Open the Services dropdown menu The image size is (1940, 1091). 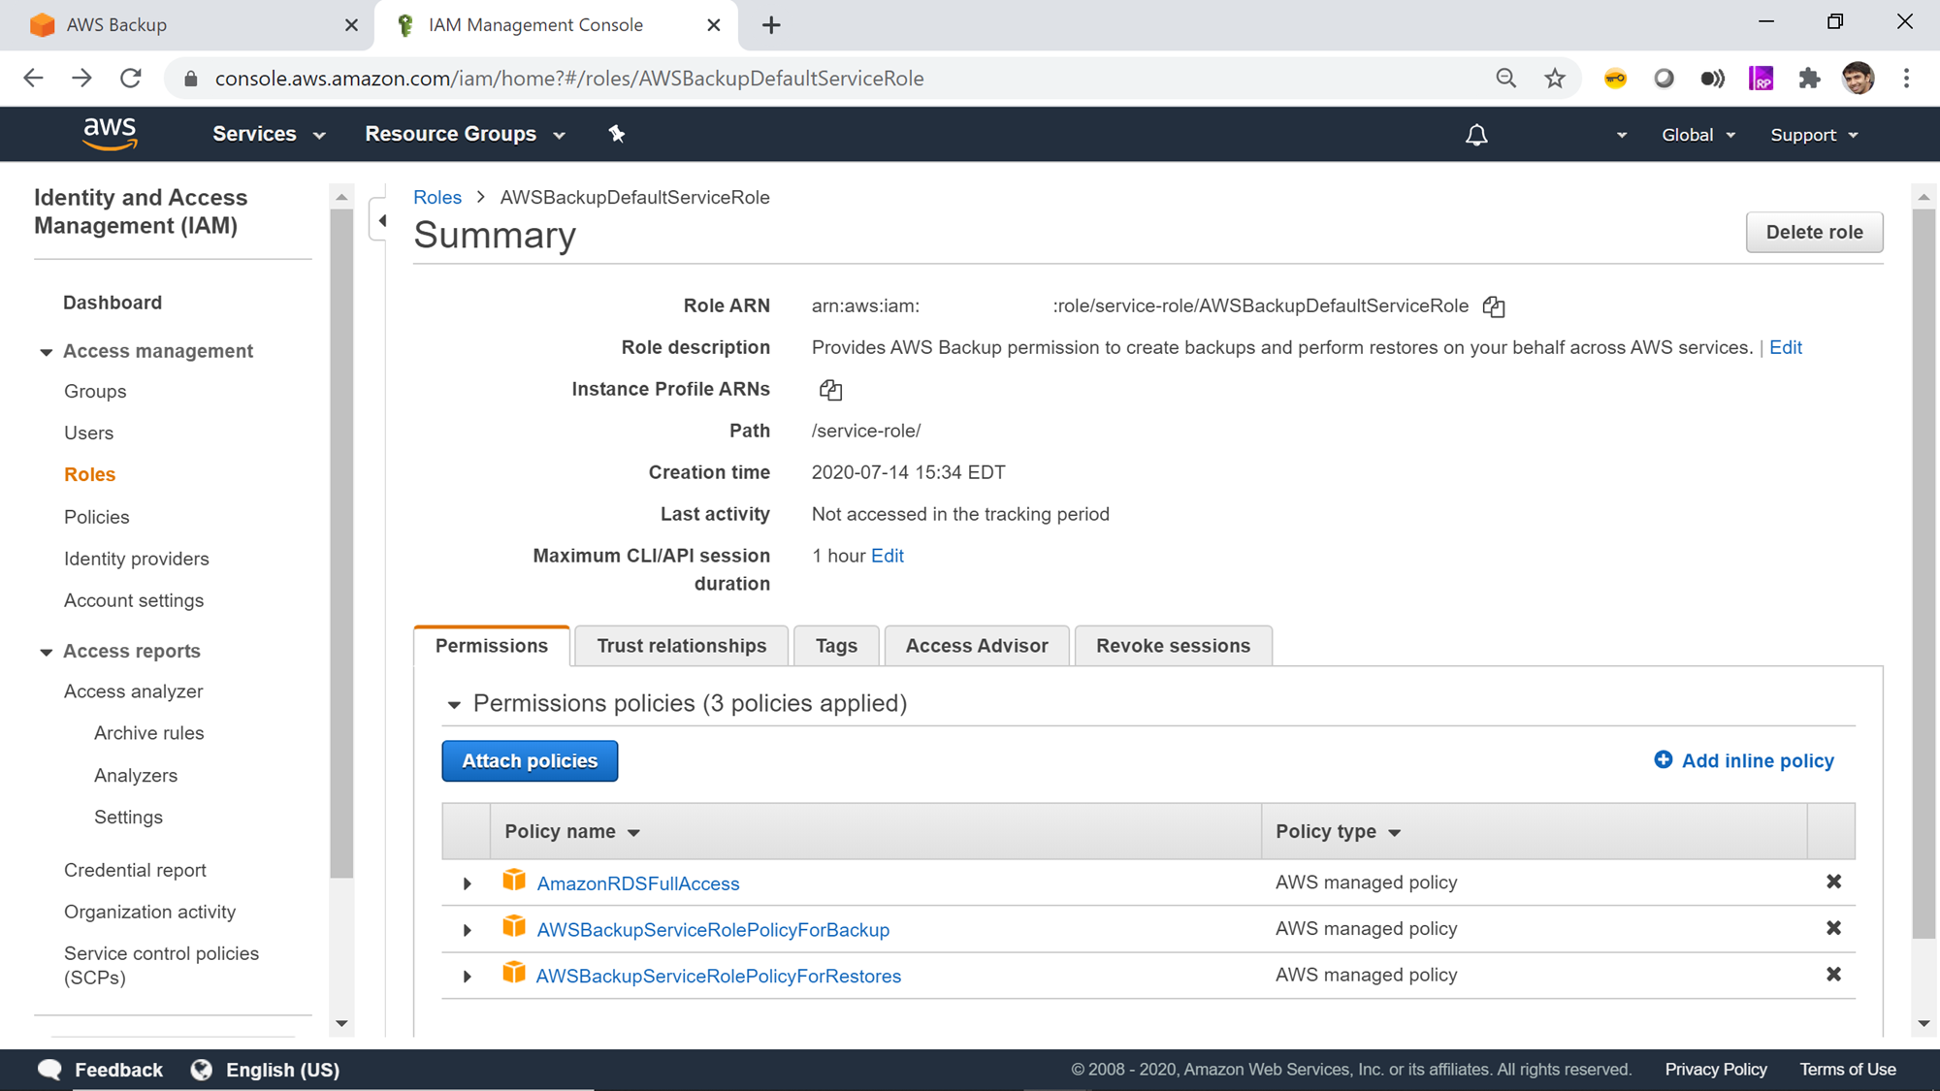coord(268,134)
